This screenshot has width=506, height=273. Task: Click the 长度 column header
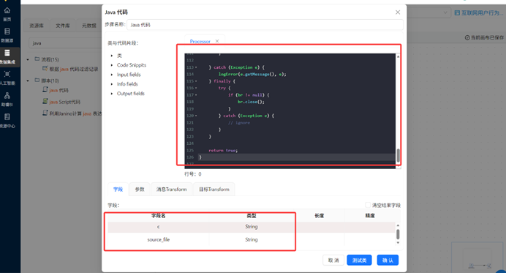point(319,215)
